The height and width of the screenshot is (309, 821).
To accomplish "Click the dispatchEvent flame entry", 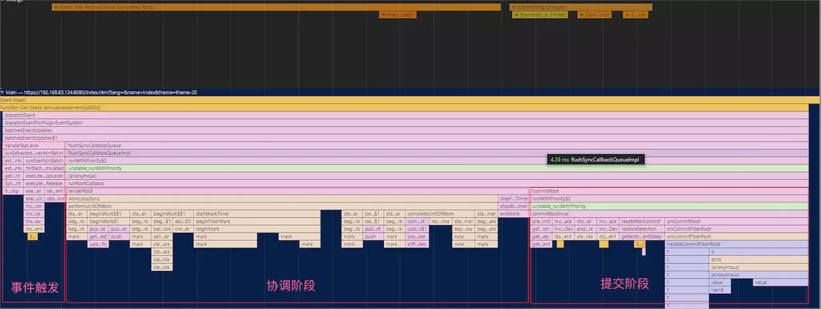I will (406, 115).
